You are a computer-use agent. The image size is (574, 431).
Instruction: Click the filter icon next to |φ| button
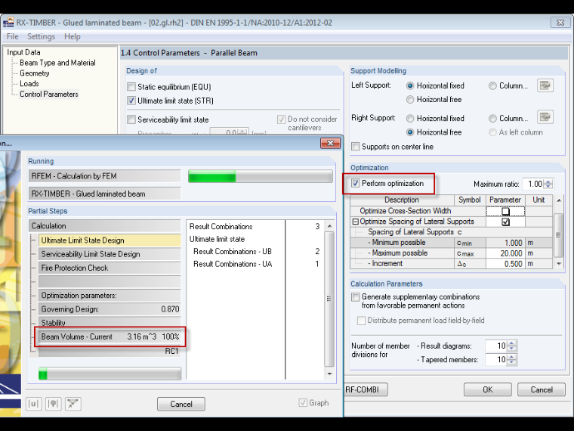click(x=73, y=404)
